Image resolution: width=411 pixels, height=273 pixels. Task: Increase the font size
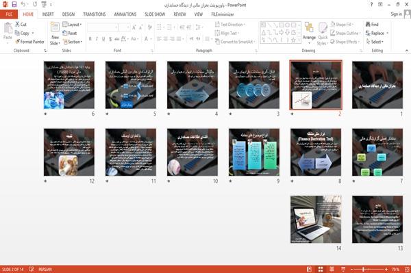pyautogui.click(x=134, y=27)
